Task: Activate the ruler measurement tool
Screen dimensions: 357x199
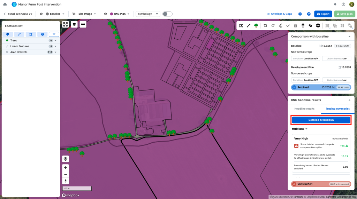Action: pyautogui.click(x=83, y=24)
